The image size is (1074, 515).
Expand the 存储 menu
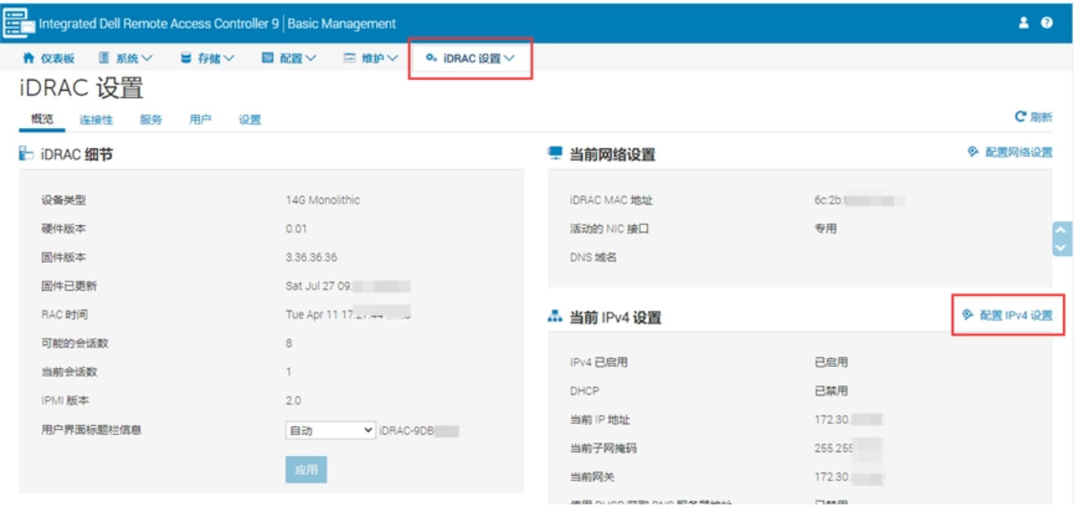208,58
